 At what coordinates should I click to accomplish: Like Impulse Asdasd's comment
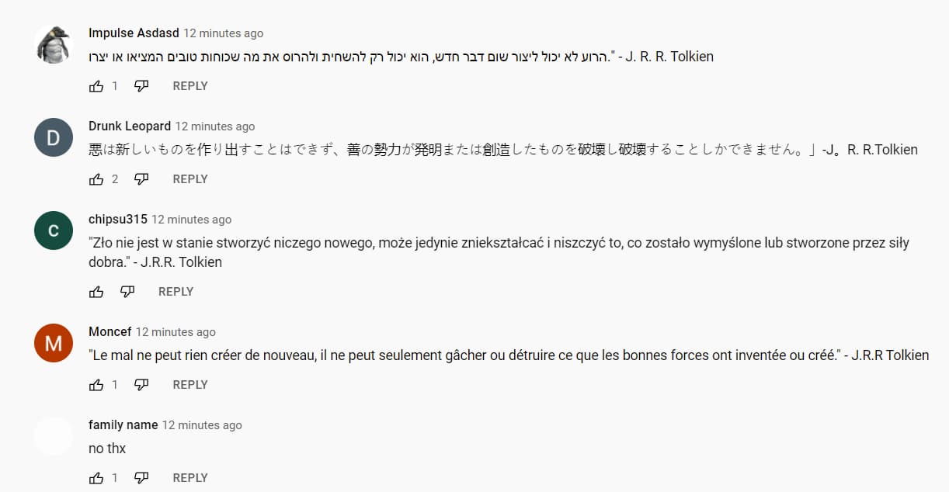point(96,86)
